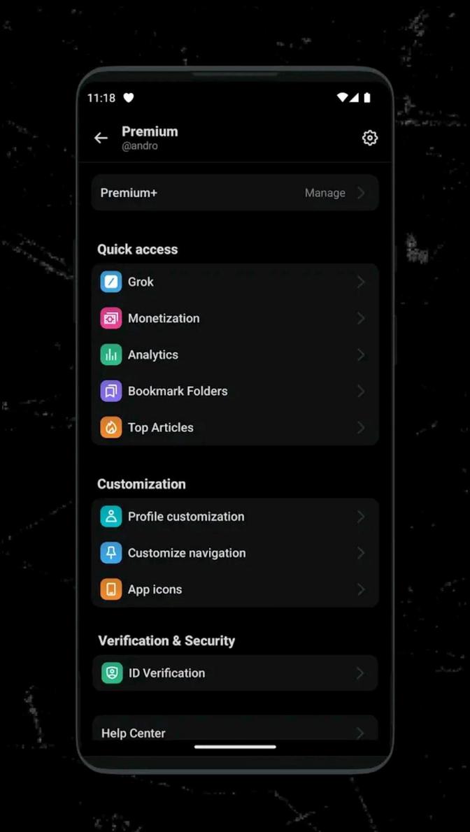The image size is (470, 832).
Task: Open the ID Verification chevron
Action: 361,673
